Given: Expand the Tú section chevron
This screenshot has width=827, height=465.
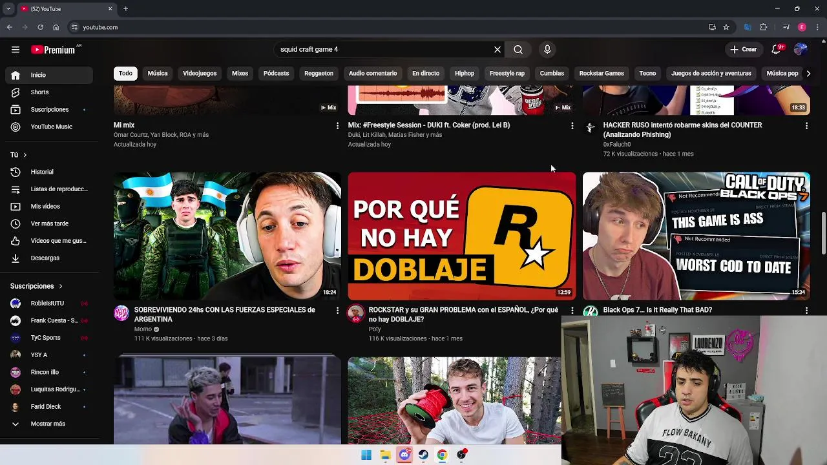Looking at the screenshot, I should coord(25,155).
